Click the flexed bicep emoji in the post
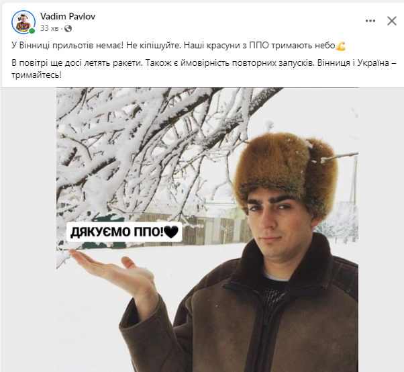 tap(341, 46)
